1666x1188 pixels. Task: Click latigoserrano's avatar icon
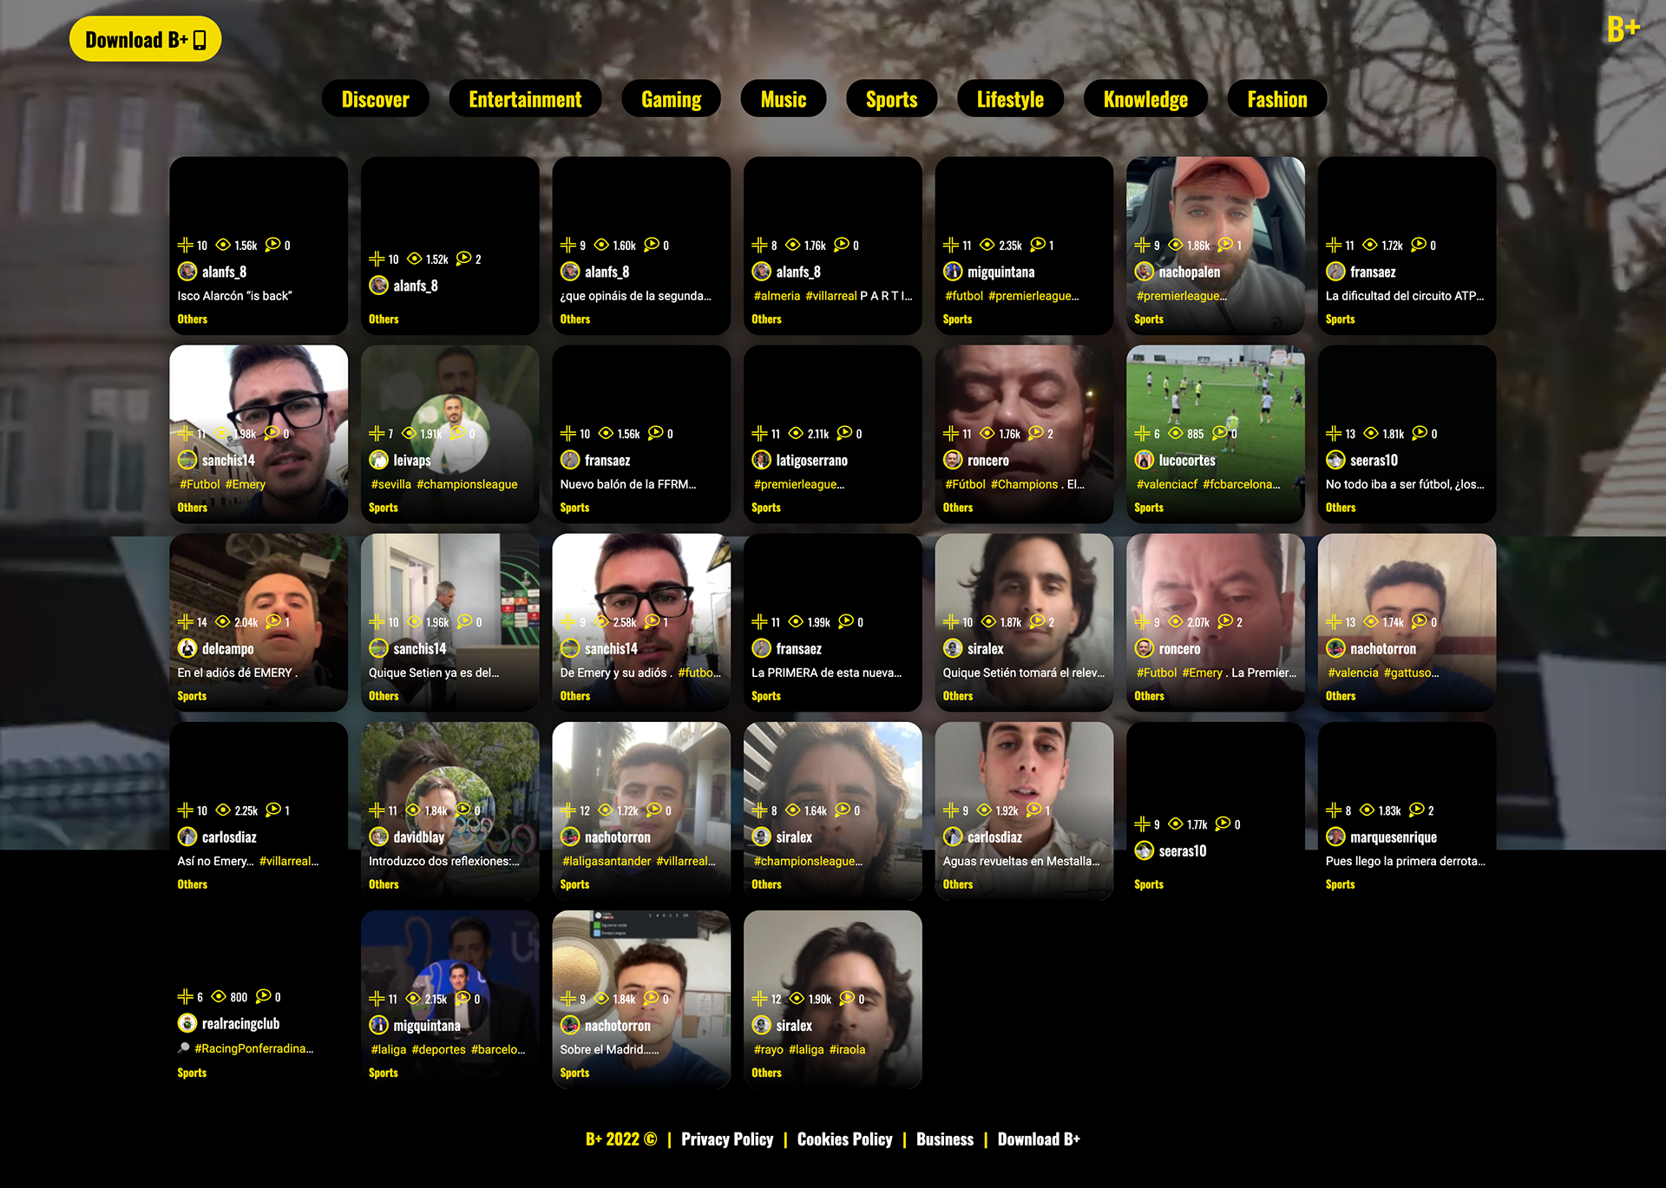[761, 460]
